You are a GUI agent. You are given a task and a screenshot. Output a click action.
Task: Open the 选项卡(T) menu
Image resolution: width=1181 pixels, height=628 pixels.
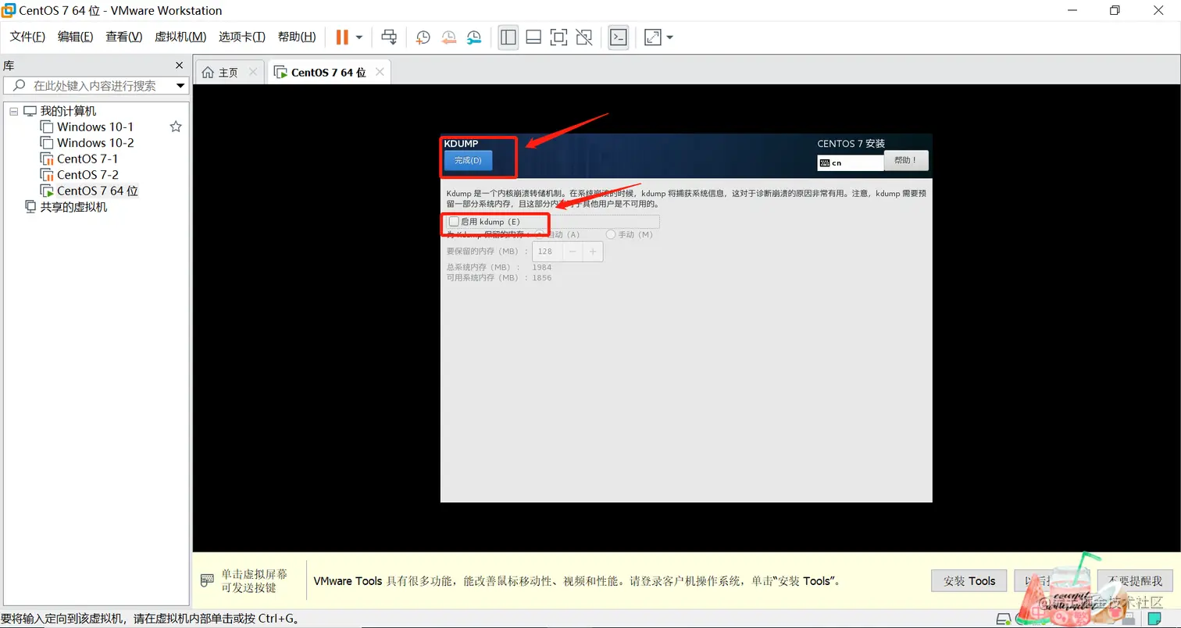(242, 37)
